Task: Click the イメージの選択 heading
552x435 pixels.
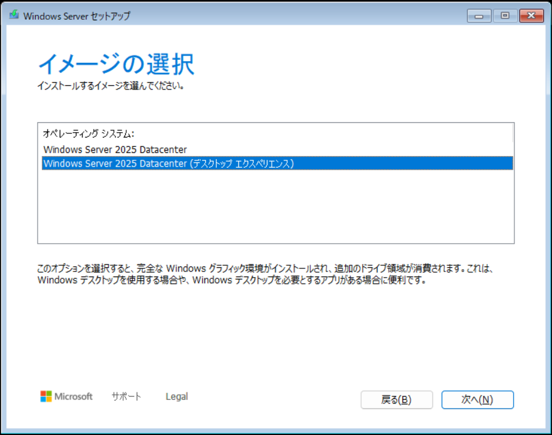Action: click(117, 62)
